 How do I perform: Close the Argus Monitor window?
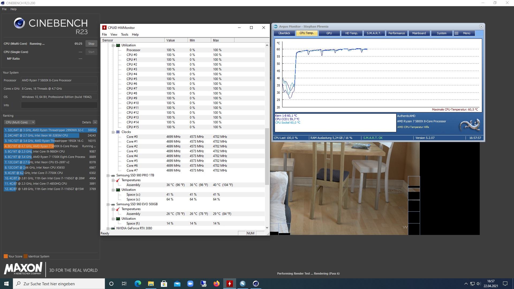point(481,26)
